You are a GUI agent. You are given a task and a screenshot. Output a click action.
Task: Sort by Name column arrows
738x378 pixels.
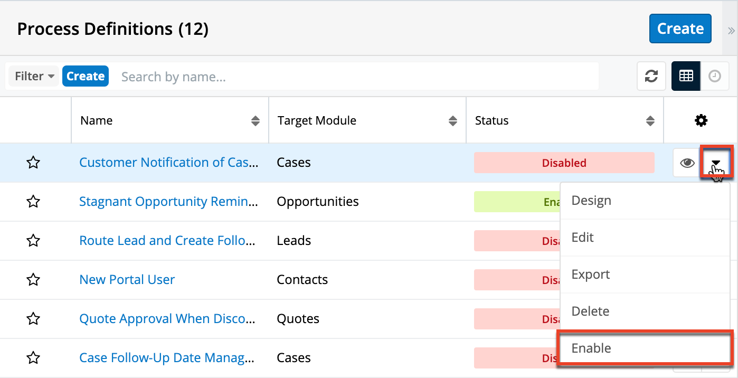pyautogui.click(x=256, y=121)
